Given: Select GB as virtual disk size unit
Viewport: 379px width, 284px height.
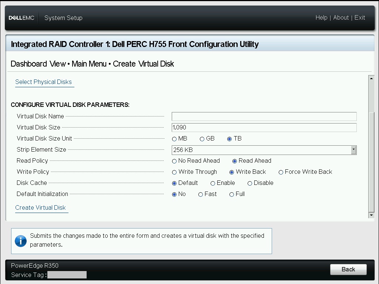Looking at the screenshot, I should pos(202,139).
